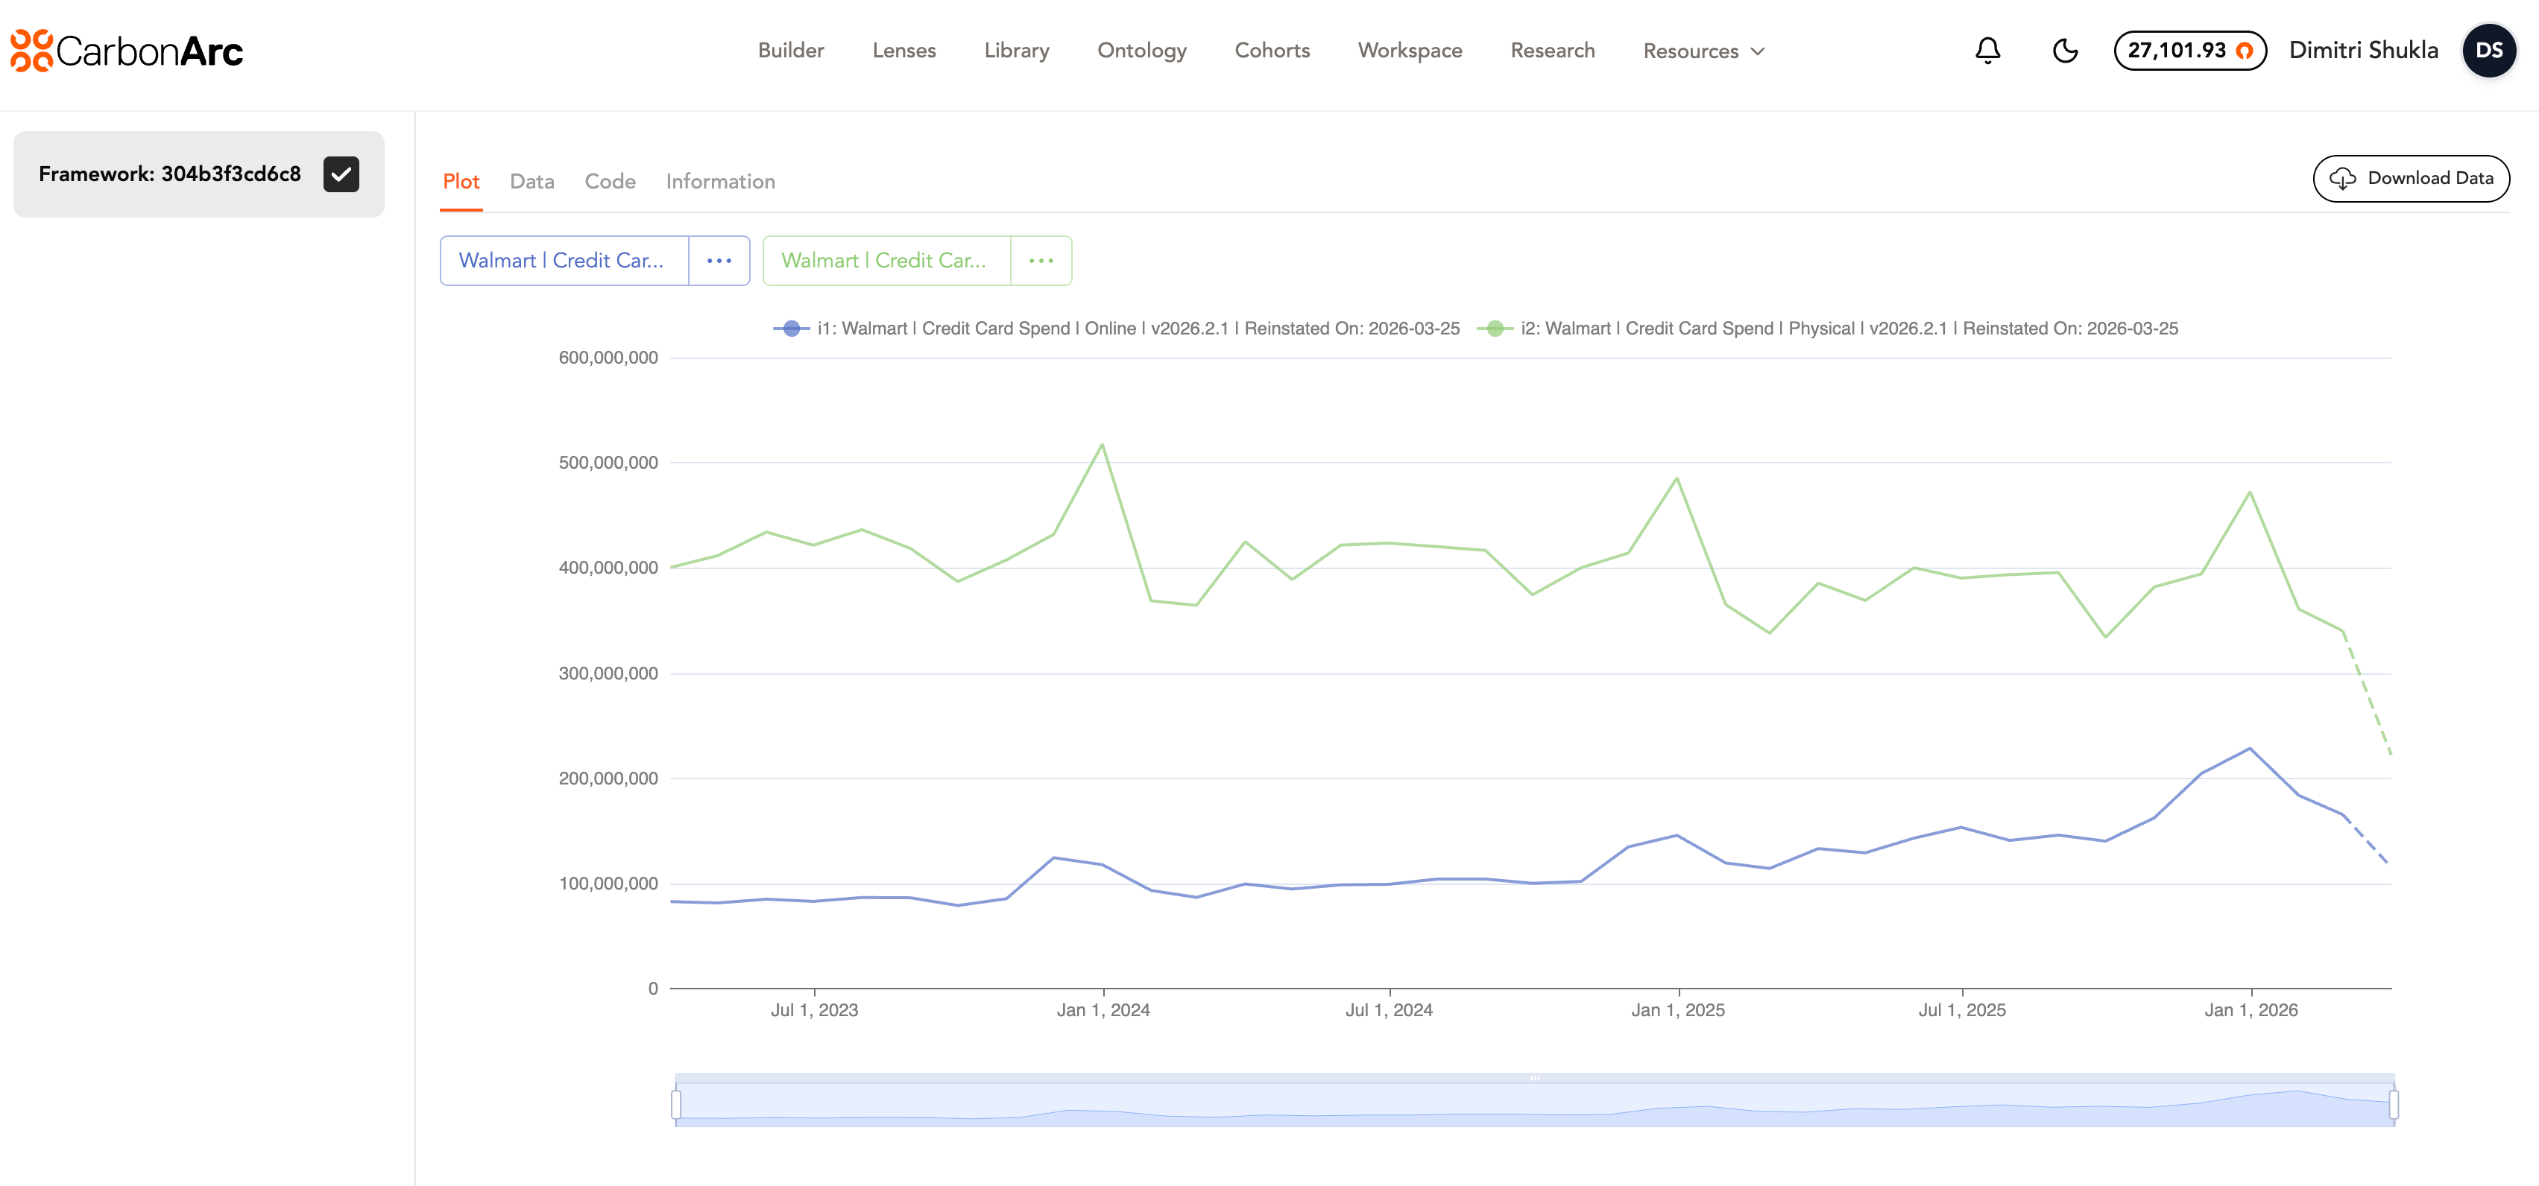Select the blue Walmart Credit Card chip

tap(564, 261)
